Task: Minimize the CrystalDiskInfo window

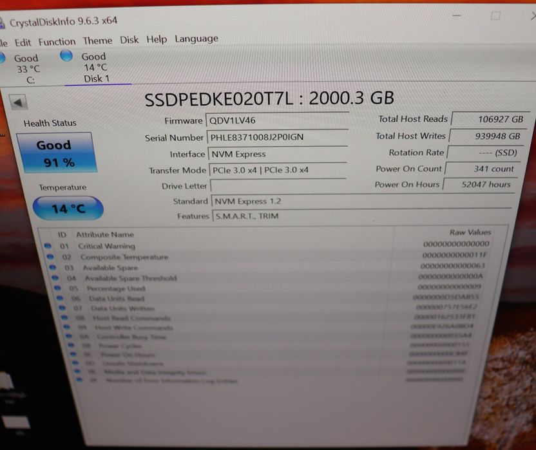Action: [x=457, y=15]
